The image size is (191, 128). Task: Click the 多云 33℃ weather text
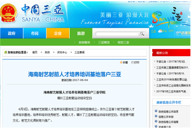tap(168, 31)
